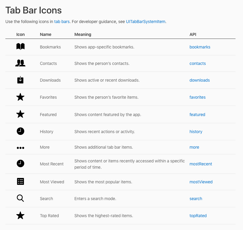Click 'Shows app-specific bookmarks.' text
This screenshot has width=243, height=230.
pyautogui.click(x=104, y=47)
